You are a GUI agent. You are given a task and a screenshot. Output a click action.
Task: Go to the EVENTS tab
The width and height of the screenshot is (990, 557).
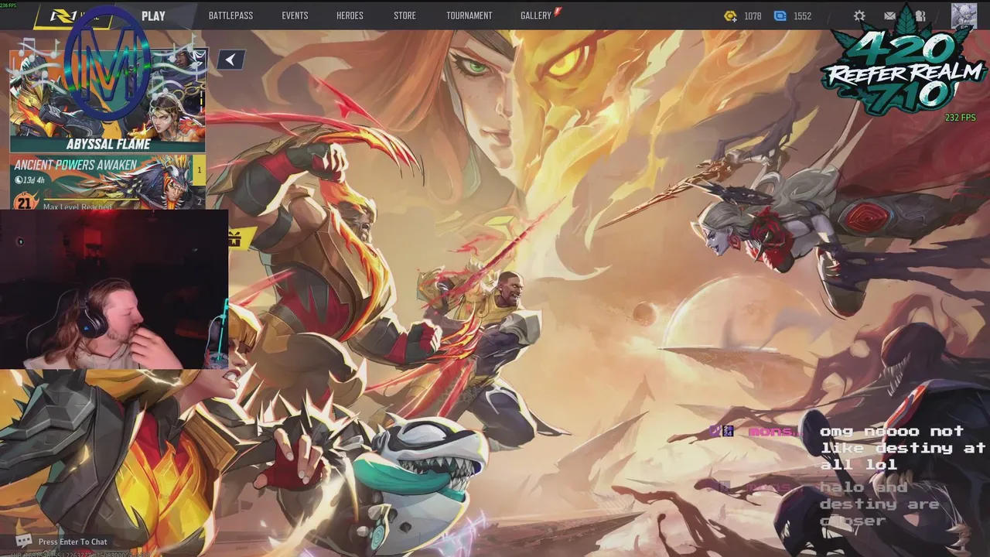295,15
